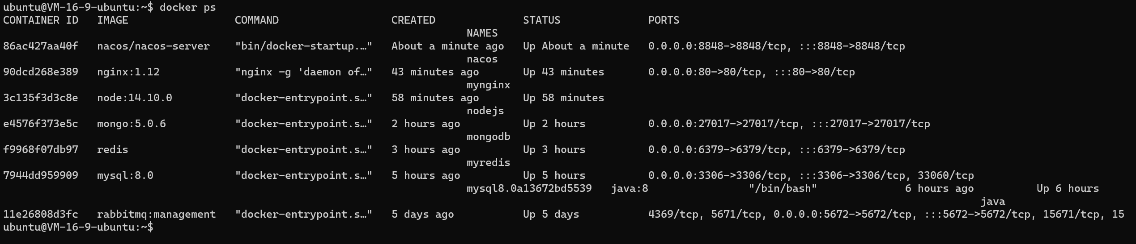The image size is (1136, 244).
Task: Click the container ID 3c135f3d3c8e
Action: (40, 98)
